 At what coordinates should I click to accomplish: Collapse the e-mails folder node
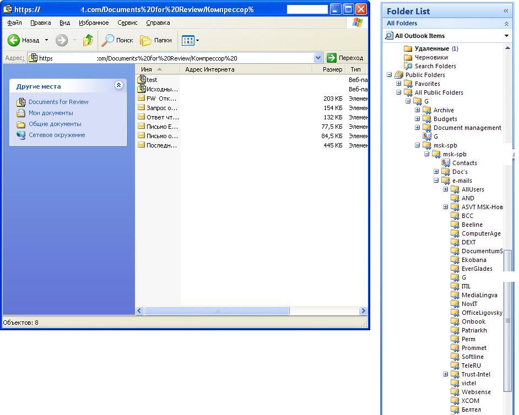(436, 180)
